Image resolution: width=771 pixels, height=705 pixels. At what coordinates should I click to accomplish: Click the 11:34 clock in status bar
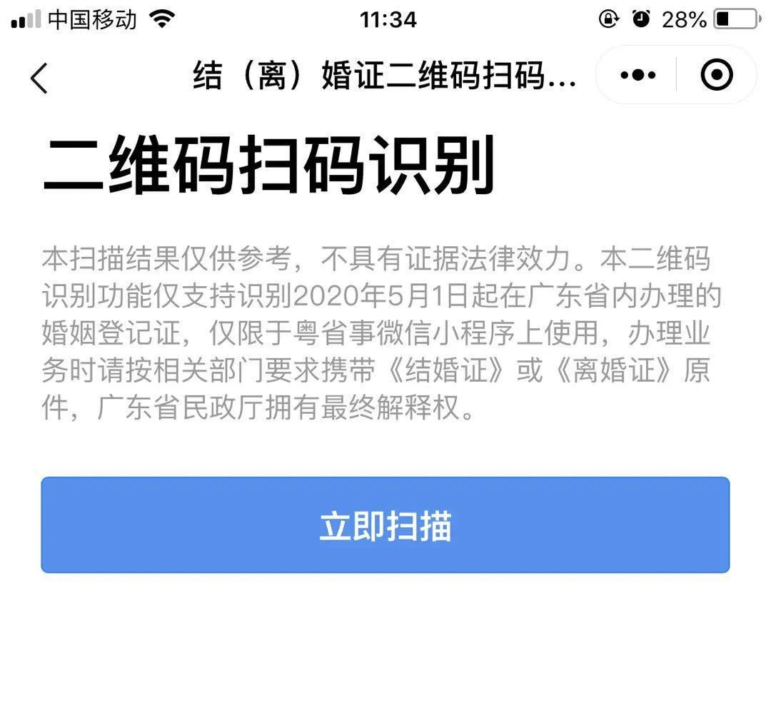click(x=388, y=20)
